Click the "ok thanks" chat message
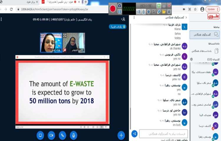Image resolution: width=221 pixels, height=141 pixels. (x=175, y=48)
